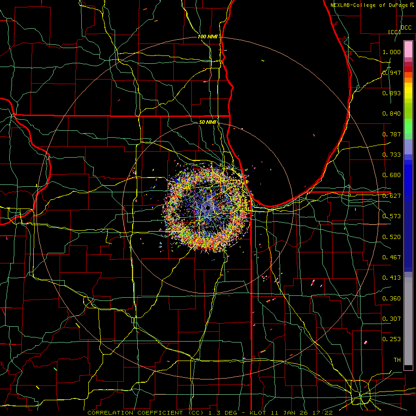Click the 0.467 scale value
416x416 pixels.
pyautogui.click(x=392, y=257)
